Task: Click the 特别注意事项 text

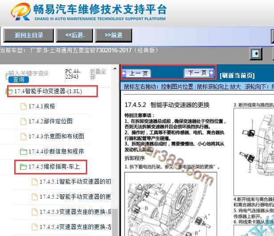Action: tap(139, 115)
